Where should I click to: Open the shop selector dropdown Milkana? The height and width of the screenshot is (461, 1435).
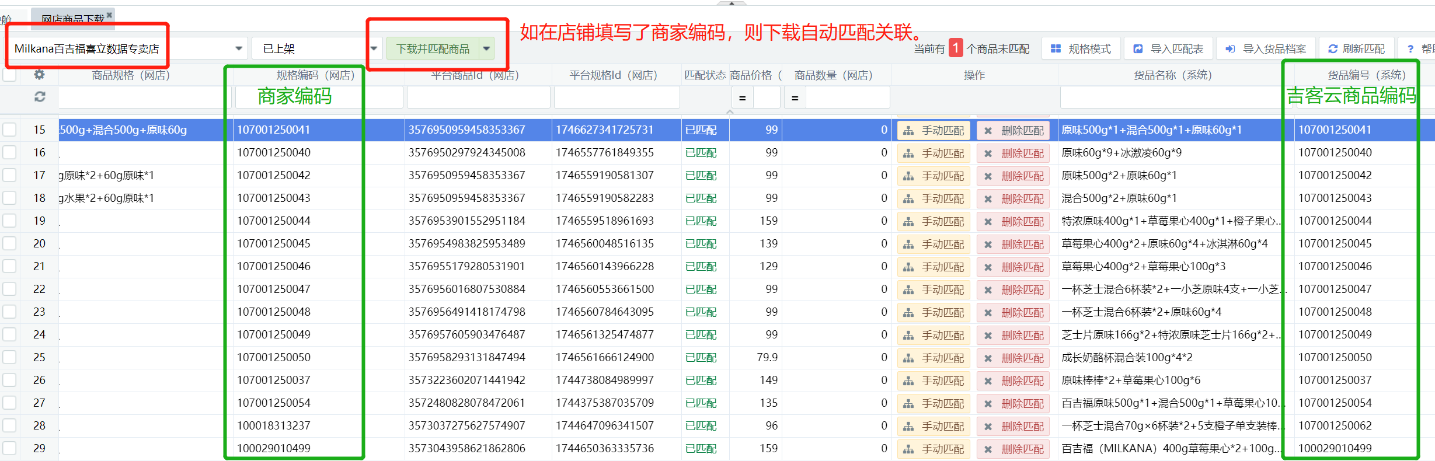[x=239, y=48]
